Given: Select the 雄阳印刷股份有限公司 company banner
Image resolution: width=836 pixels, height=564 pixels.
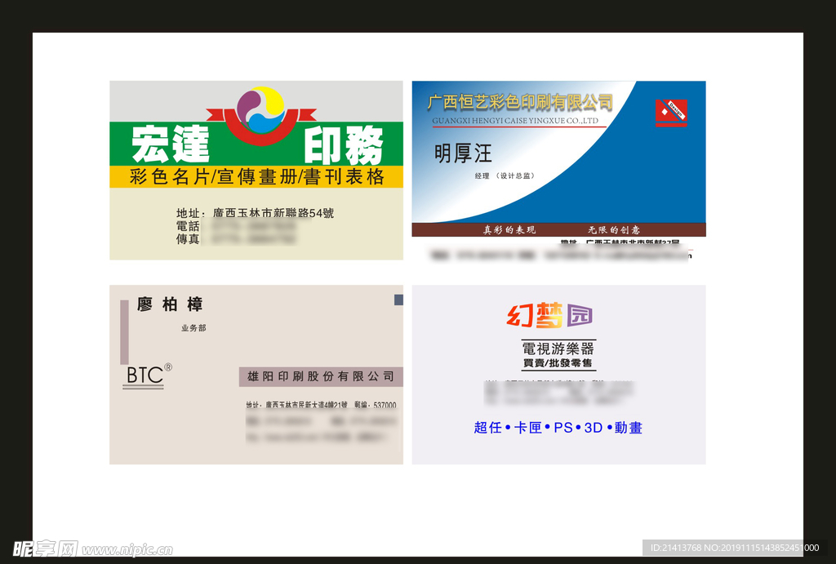Looking at the screenshot, I should (321, 376).
